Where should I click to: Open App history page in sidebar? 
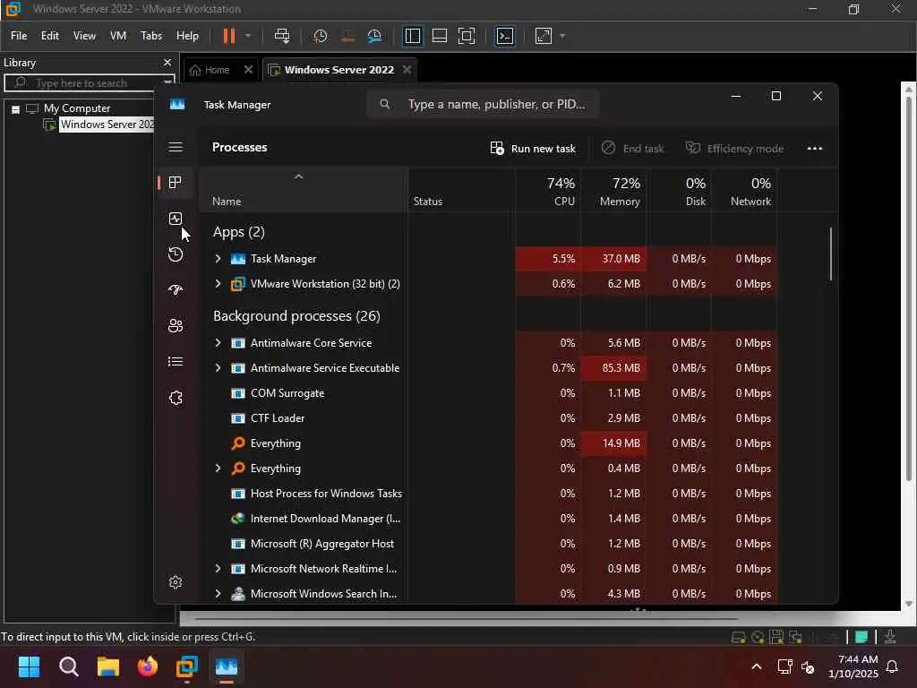point(176,254)
